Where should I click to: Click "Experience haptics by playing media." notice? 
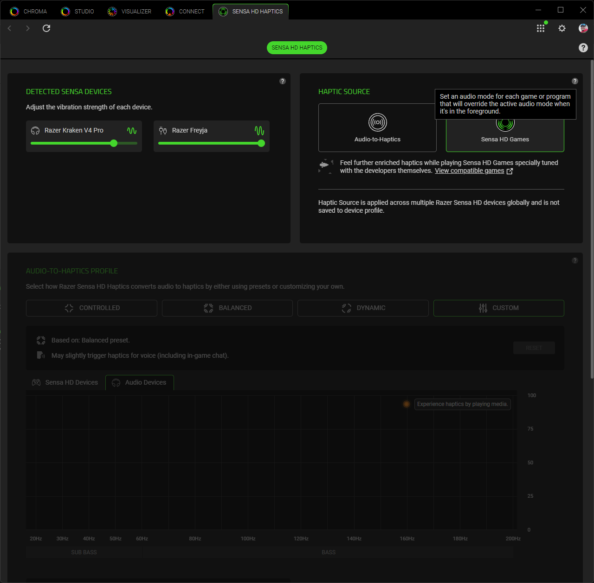coord(463,404)
